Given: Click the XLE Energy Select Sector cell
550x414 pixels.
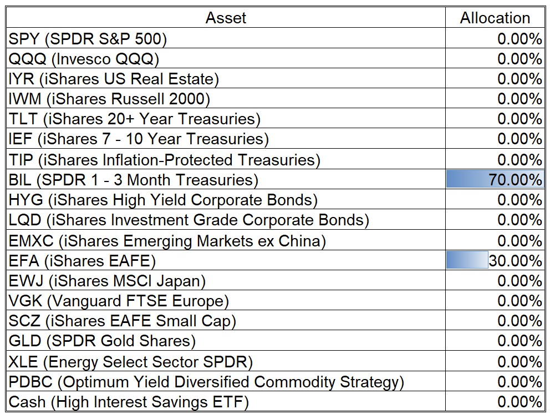Looking at the screenshot, I should click(x=130, y=362).
